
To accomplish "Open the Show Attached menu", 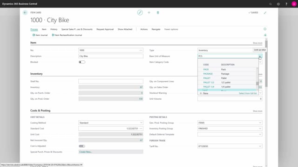I will click(125, 29).
